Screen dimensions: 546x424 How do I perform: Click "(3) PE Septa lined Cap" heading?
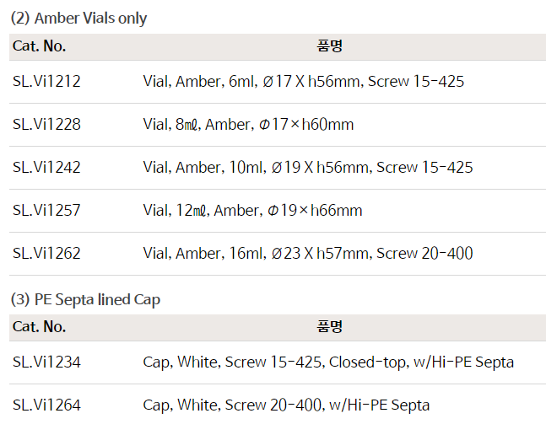coord(85,299)
